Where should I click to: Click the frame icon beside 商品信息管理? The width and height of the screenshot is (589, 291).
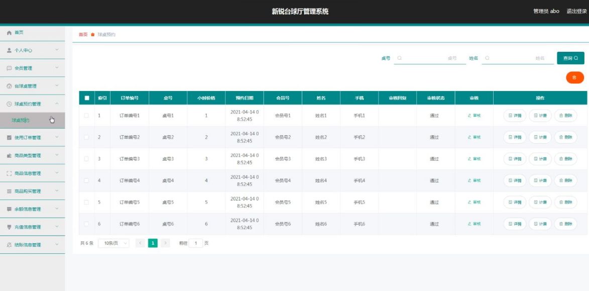[10, 173]
